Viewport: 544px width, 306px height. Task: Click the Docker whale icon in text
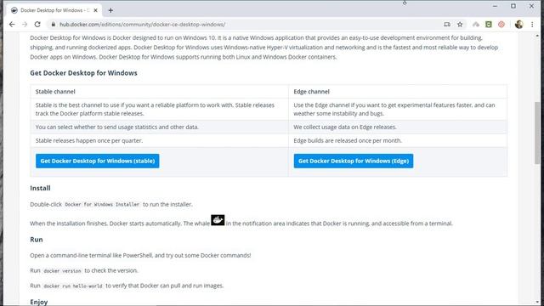tap(218, 220)
